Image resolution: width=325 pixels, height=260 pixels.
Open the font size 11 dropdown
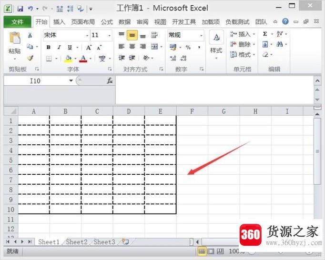pyautogui.click(x=110, y=36)
